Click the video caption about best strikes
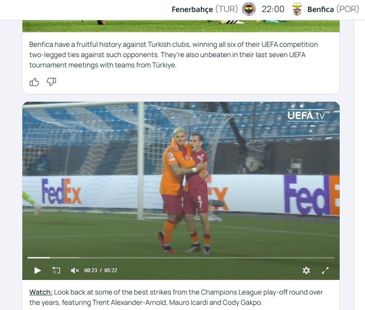Screen dimensions: 365x310 pos(176,297)
